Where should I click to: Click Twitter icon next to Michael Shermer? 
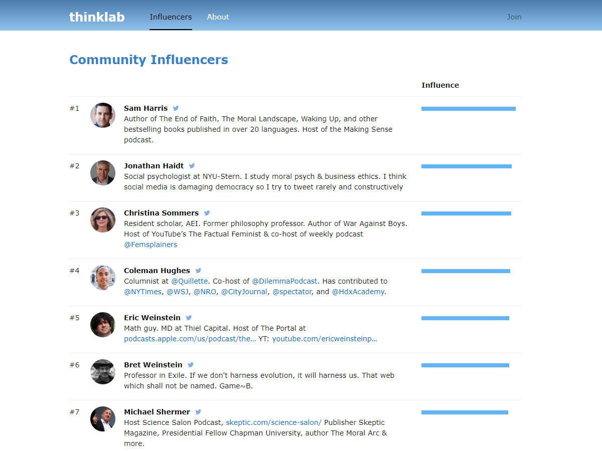pyautogui.click(x=198, y=412)
